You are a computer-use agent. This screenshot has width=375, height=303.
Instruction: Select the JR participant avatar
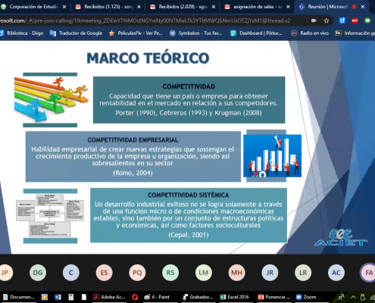coord(270,273)
